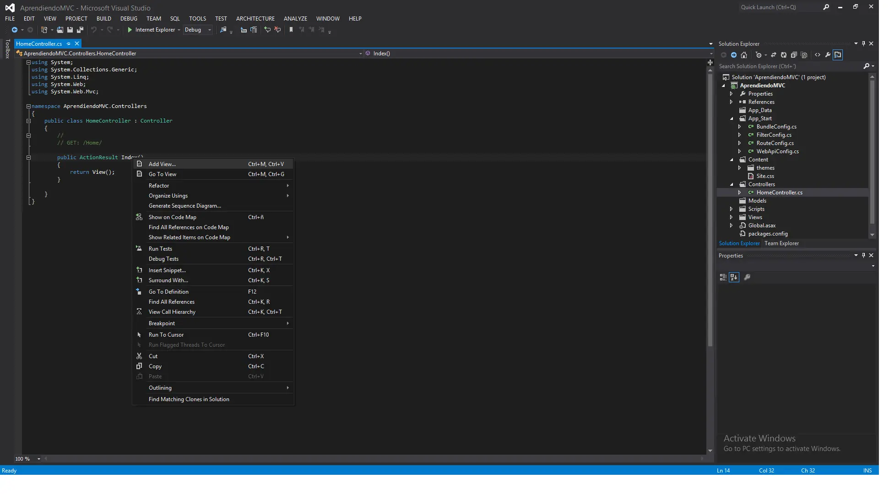Expand the Views folder node
889x494 pixels.
(x=731, y=217)
